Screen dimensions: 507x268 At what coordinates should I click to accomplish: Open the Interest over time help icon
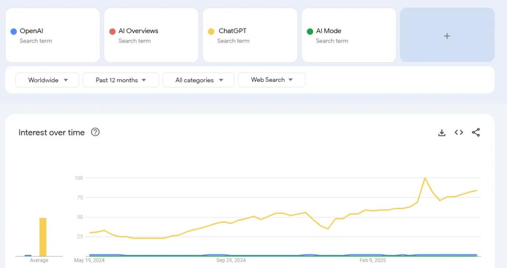click(x=95, y=132)
